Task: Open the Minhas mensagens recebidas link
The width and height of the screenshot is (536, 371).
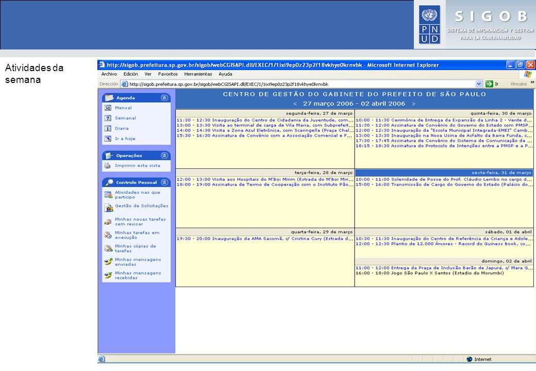Action: pos(138,275)
